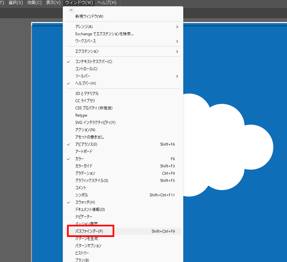The width and height of the screenshot is (287, 262).
Task: Uncheck コンテキストタスクバー(C) option
Action: coord(94,62)
